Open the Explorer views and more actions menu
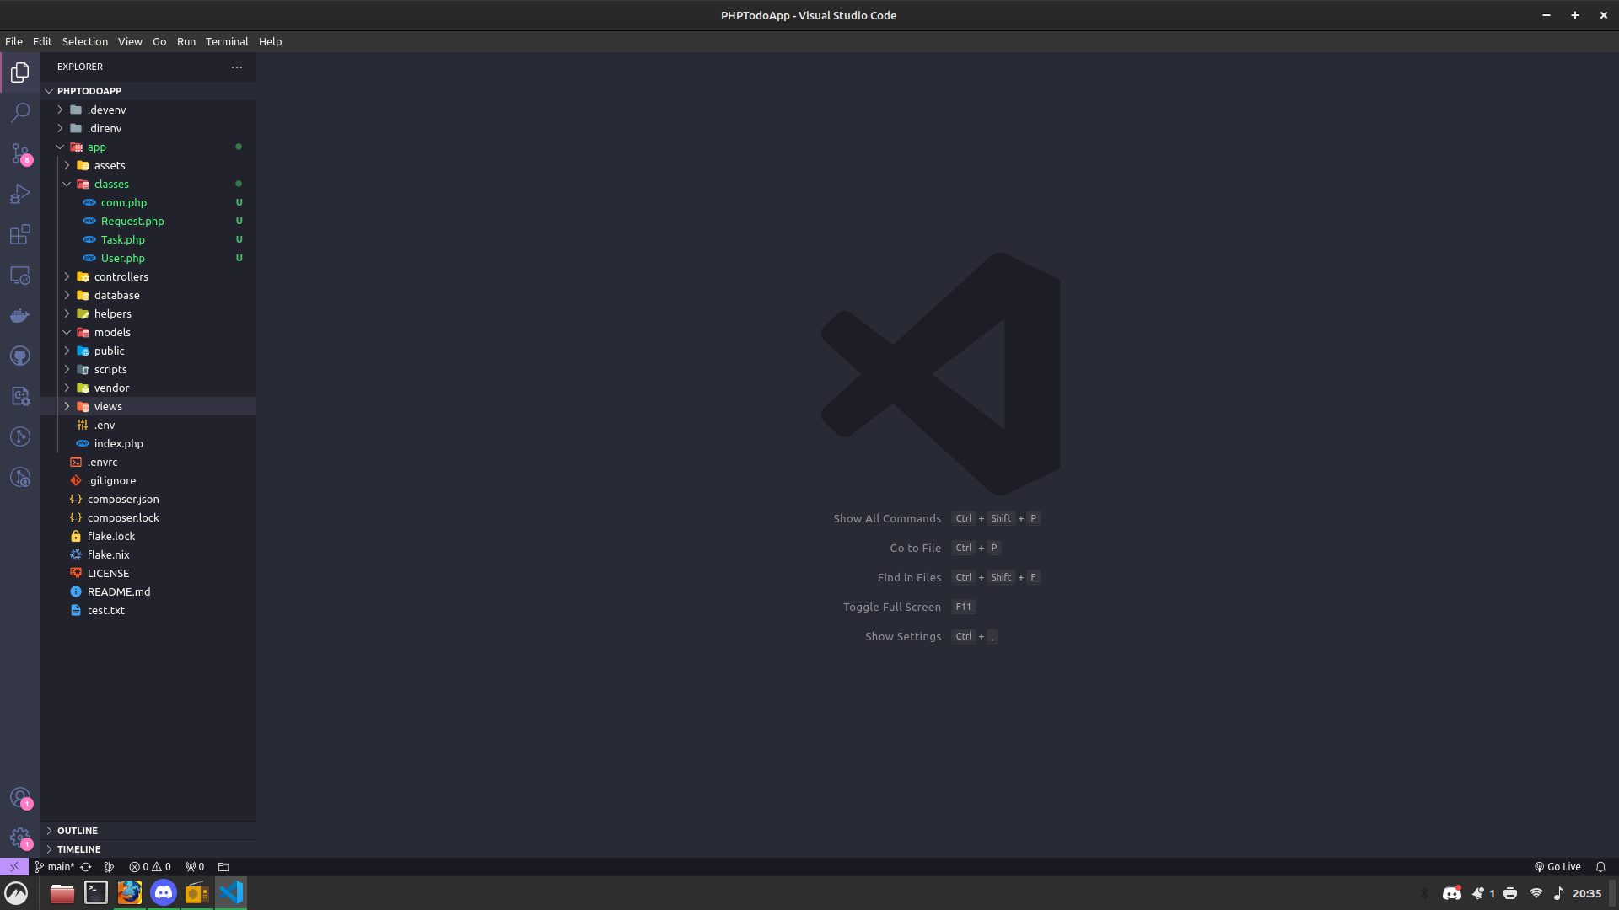 click(237, 67)
